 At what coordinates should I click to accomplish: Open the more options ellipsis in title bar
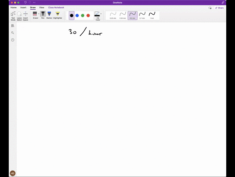pyautogui.click(x=34, y=2)
